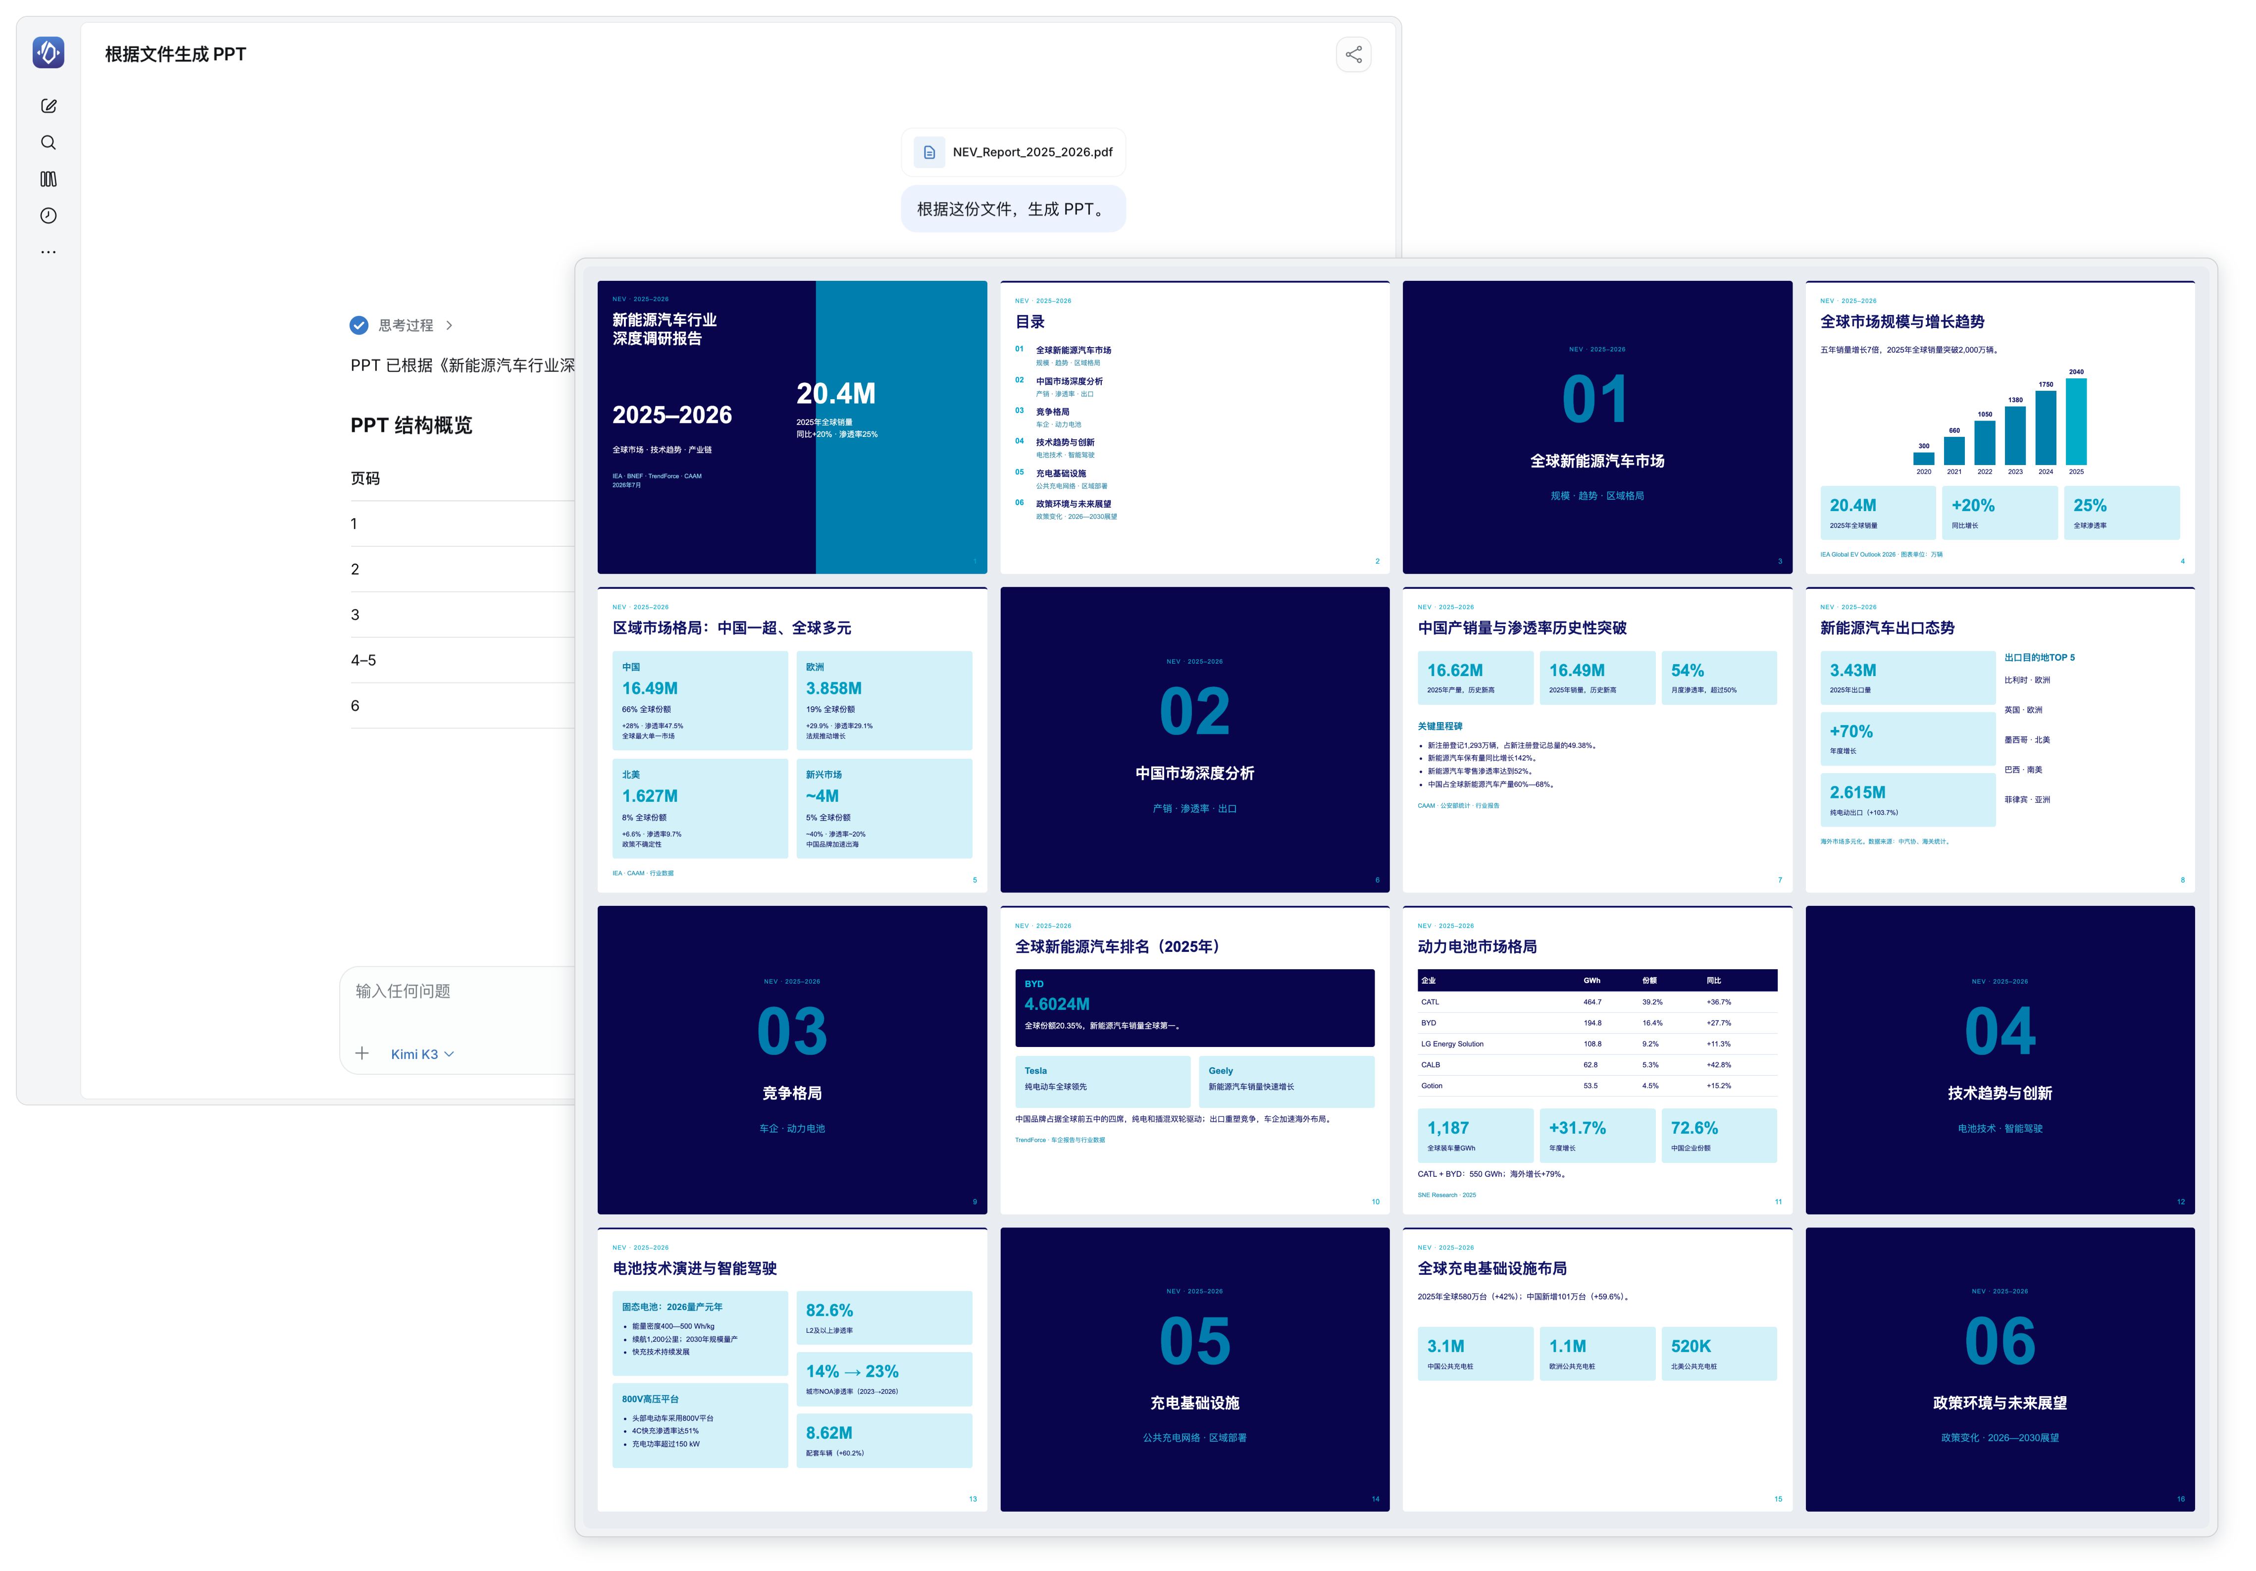Viewport: 2256px width, 1571px height.
Task: Click the +20% 同比增长 stat card
Action: point(2000,512)
